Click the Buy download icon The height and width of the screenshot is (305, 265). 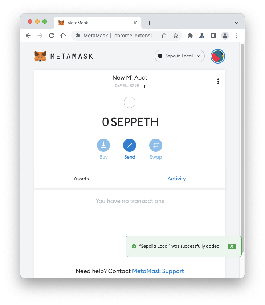pos(103,145)
